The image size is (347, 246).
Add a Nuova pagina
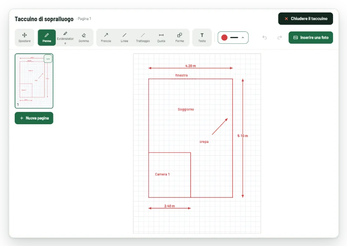coord(34,118)
